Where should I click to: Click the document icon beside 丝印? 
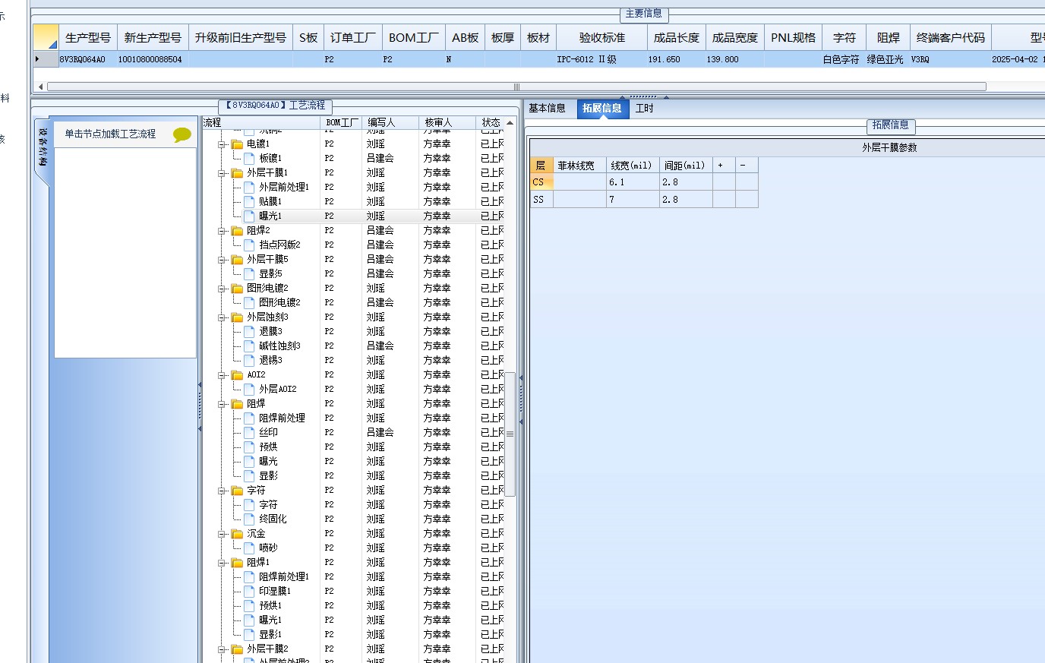tap(249, 432)
